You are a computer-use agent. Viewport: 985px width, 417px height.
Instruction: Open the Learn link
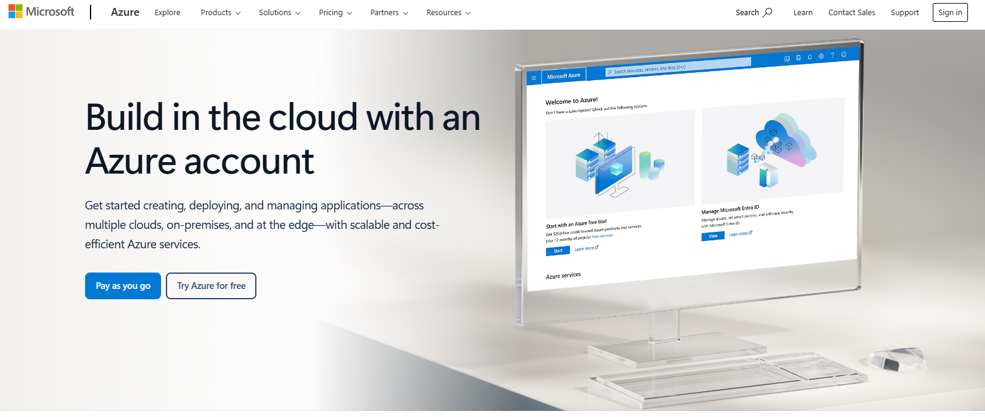803,13
